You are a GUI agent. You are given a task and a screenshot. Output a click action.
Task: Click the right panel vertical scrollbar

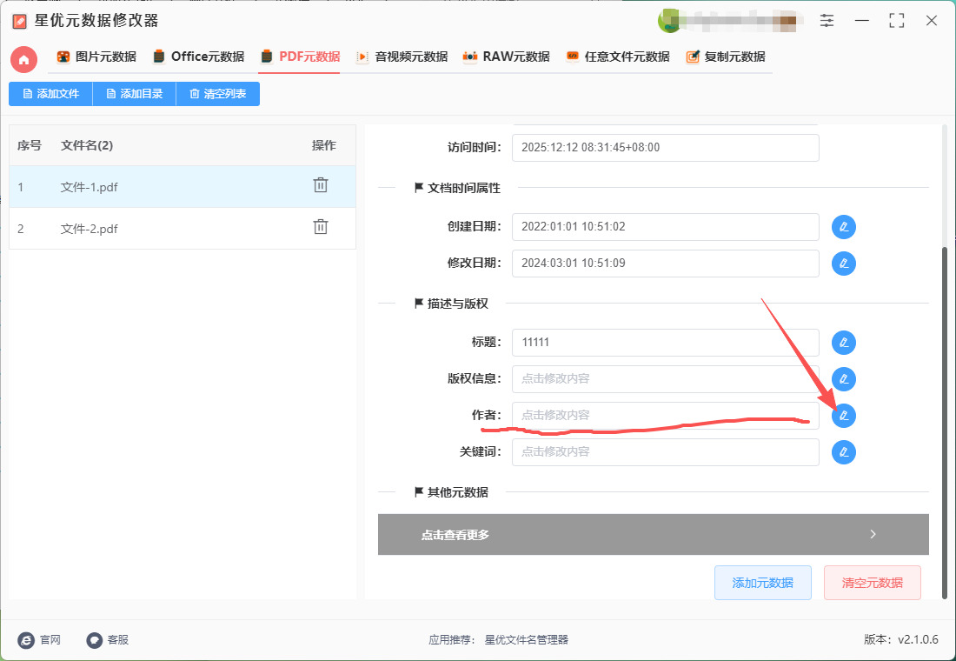point(945,421)
